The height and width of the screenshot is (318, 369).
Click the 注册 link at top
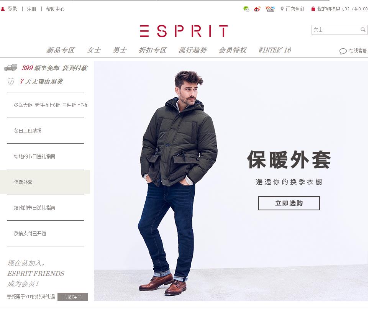click(x=31, y=9)
